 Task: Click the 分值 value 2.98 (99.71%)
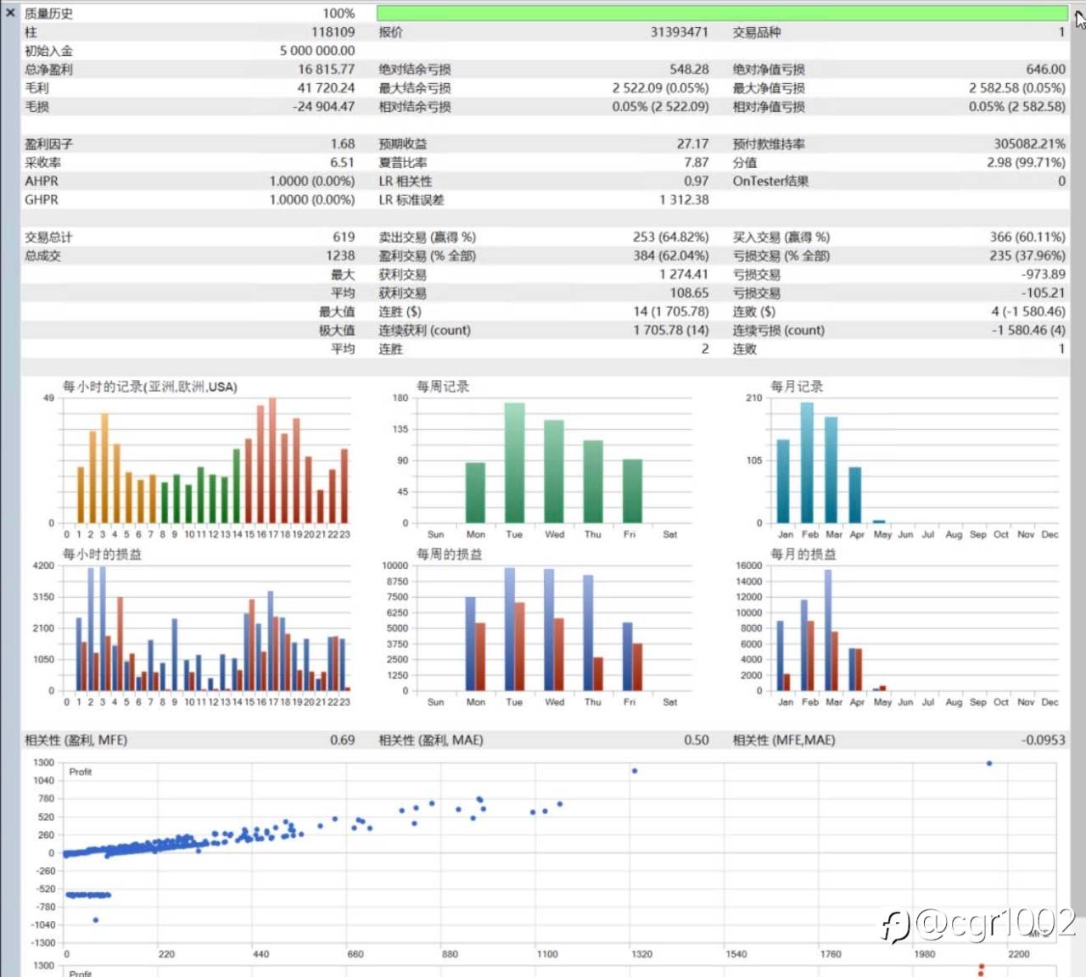[x=1026, y=163]
